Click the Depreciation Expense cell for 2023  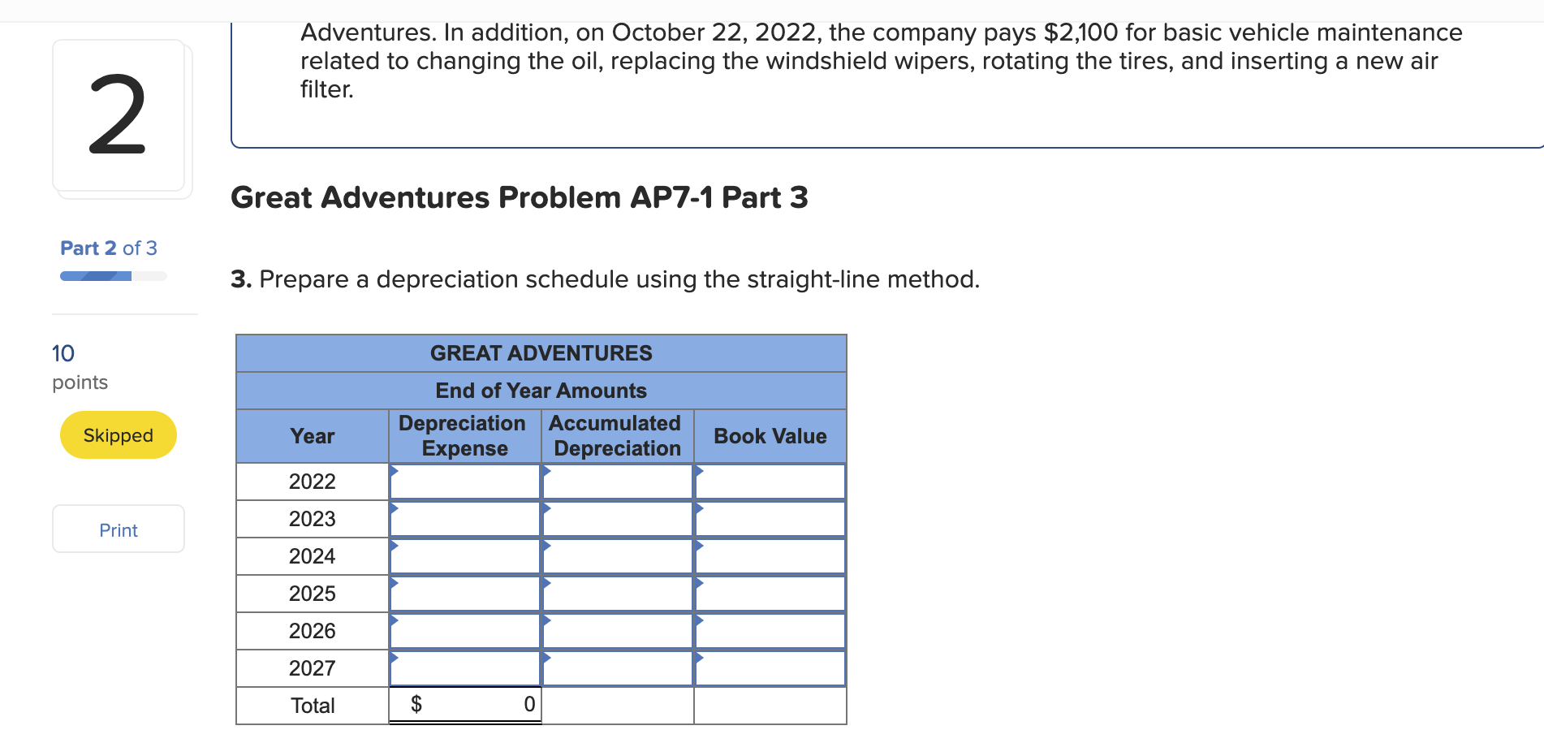point(464,518)
